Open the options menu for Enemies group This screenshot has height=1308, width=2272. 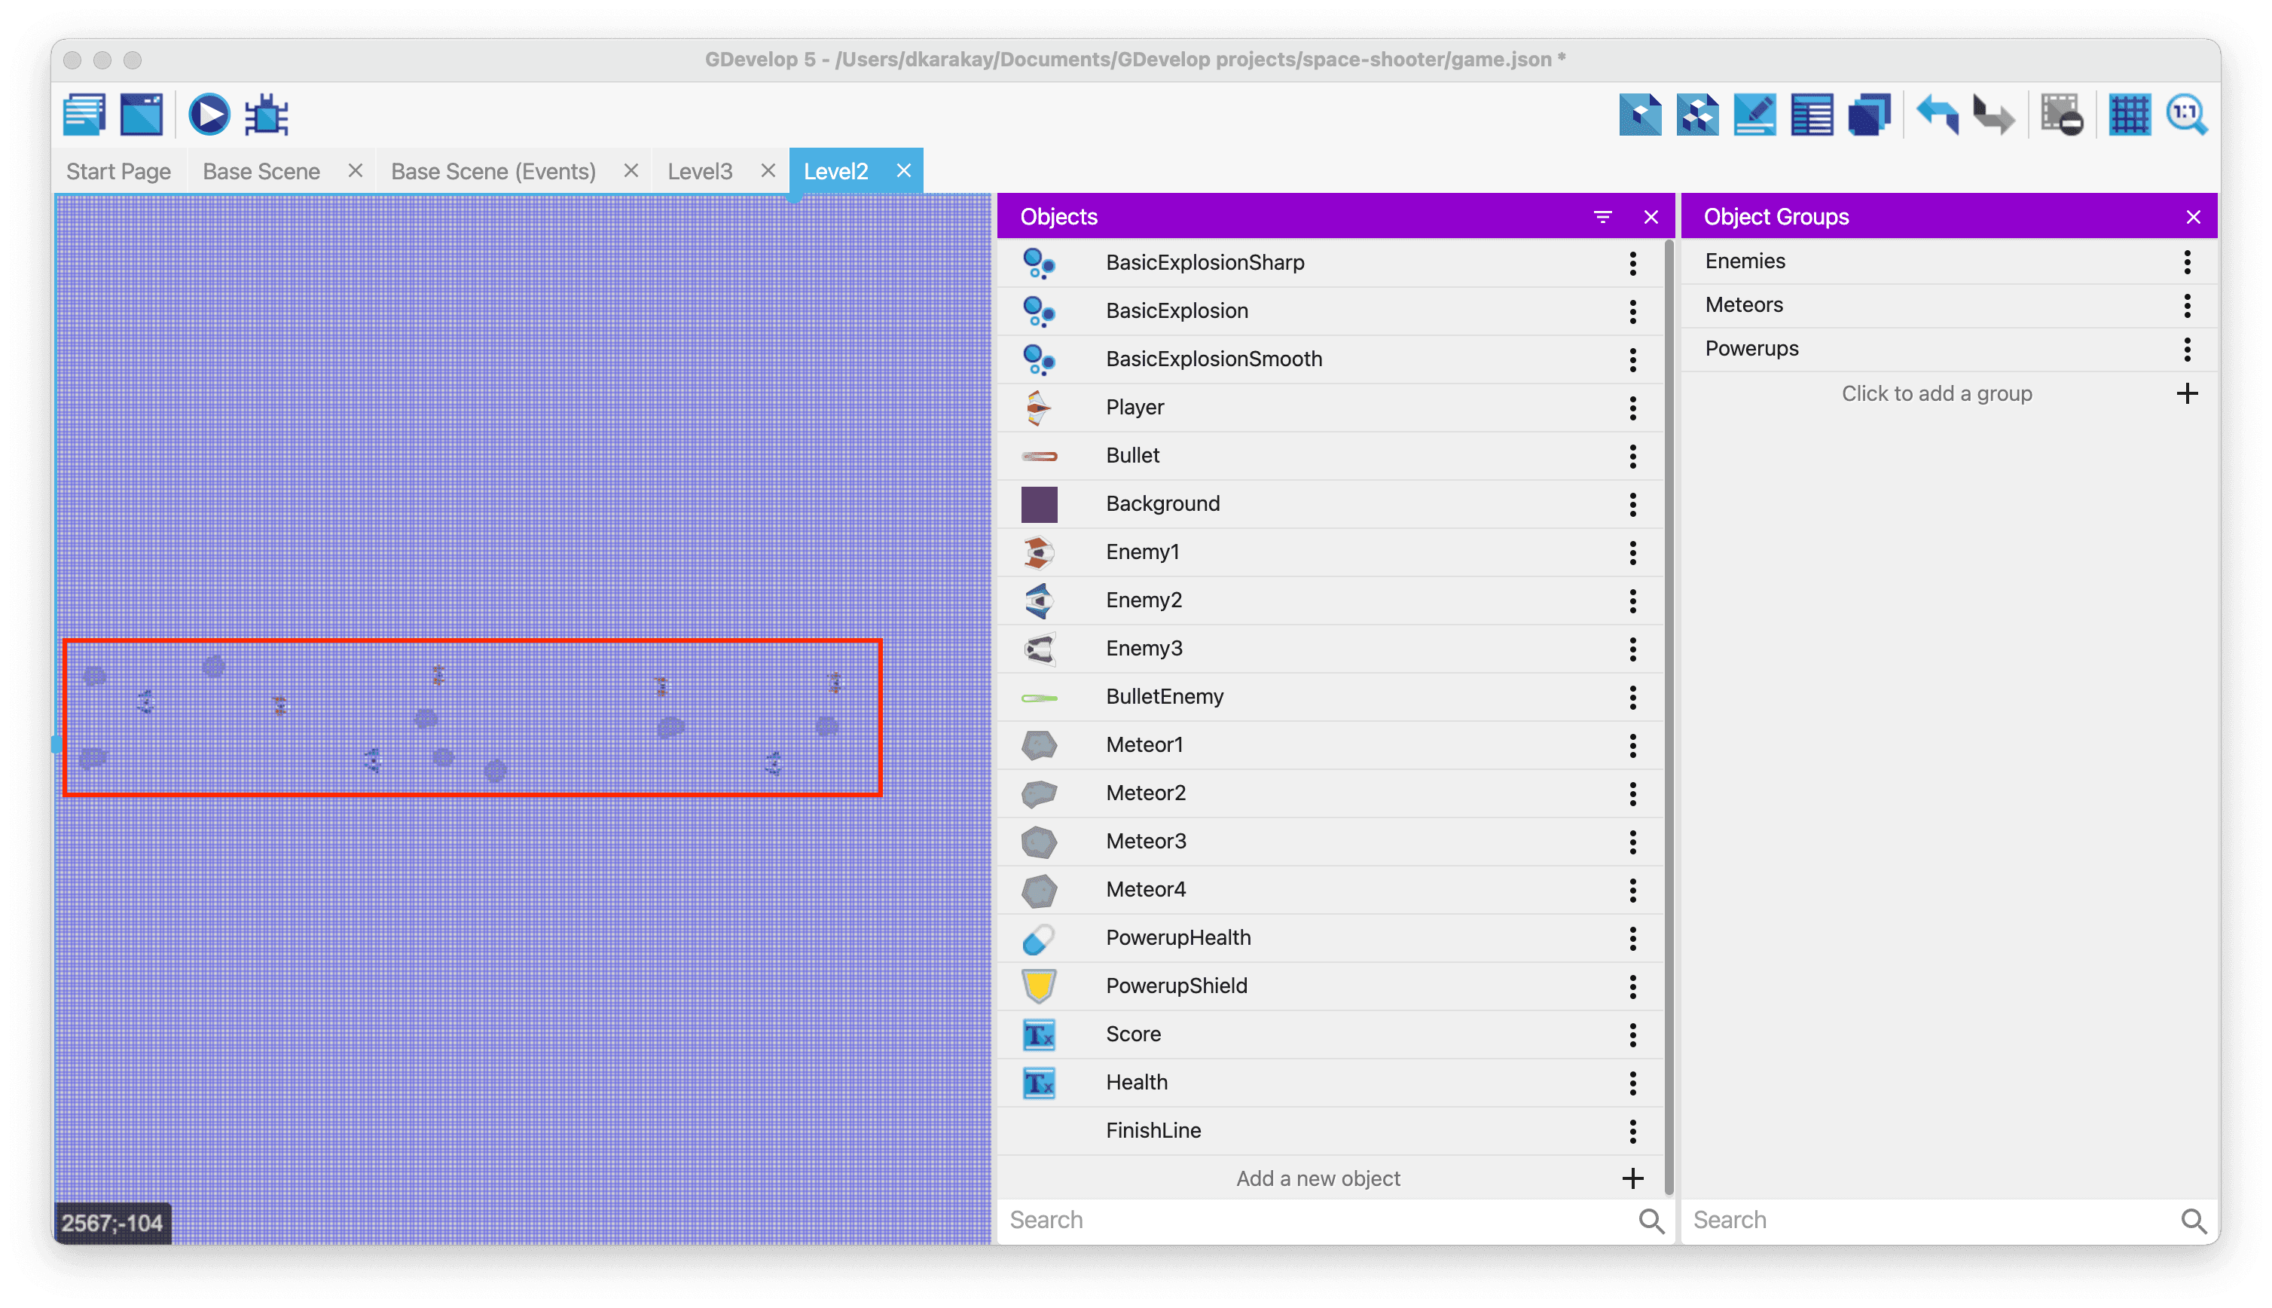2188,261
